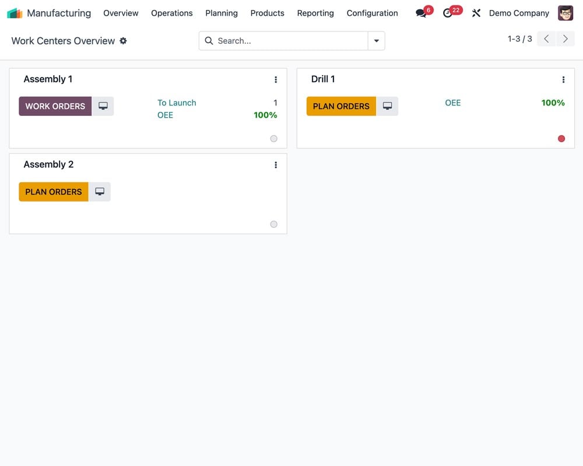
Task: Click the To Launch link on Assembly 1
Action: coord(177,103)
